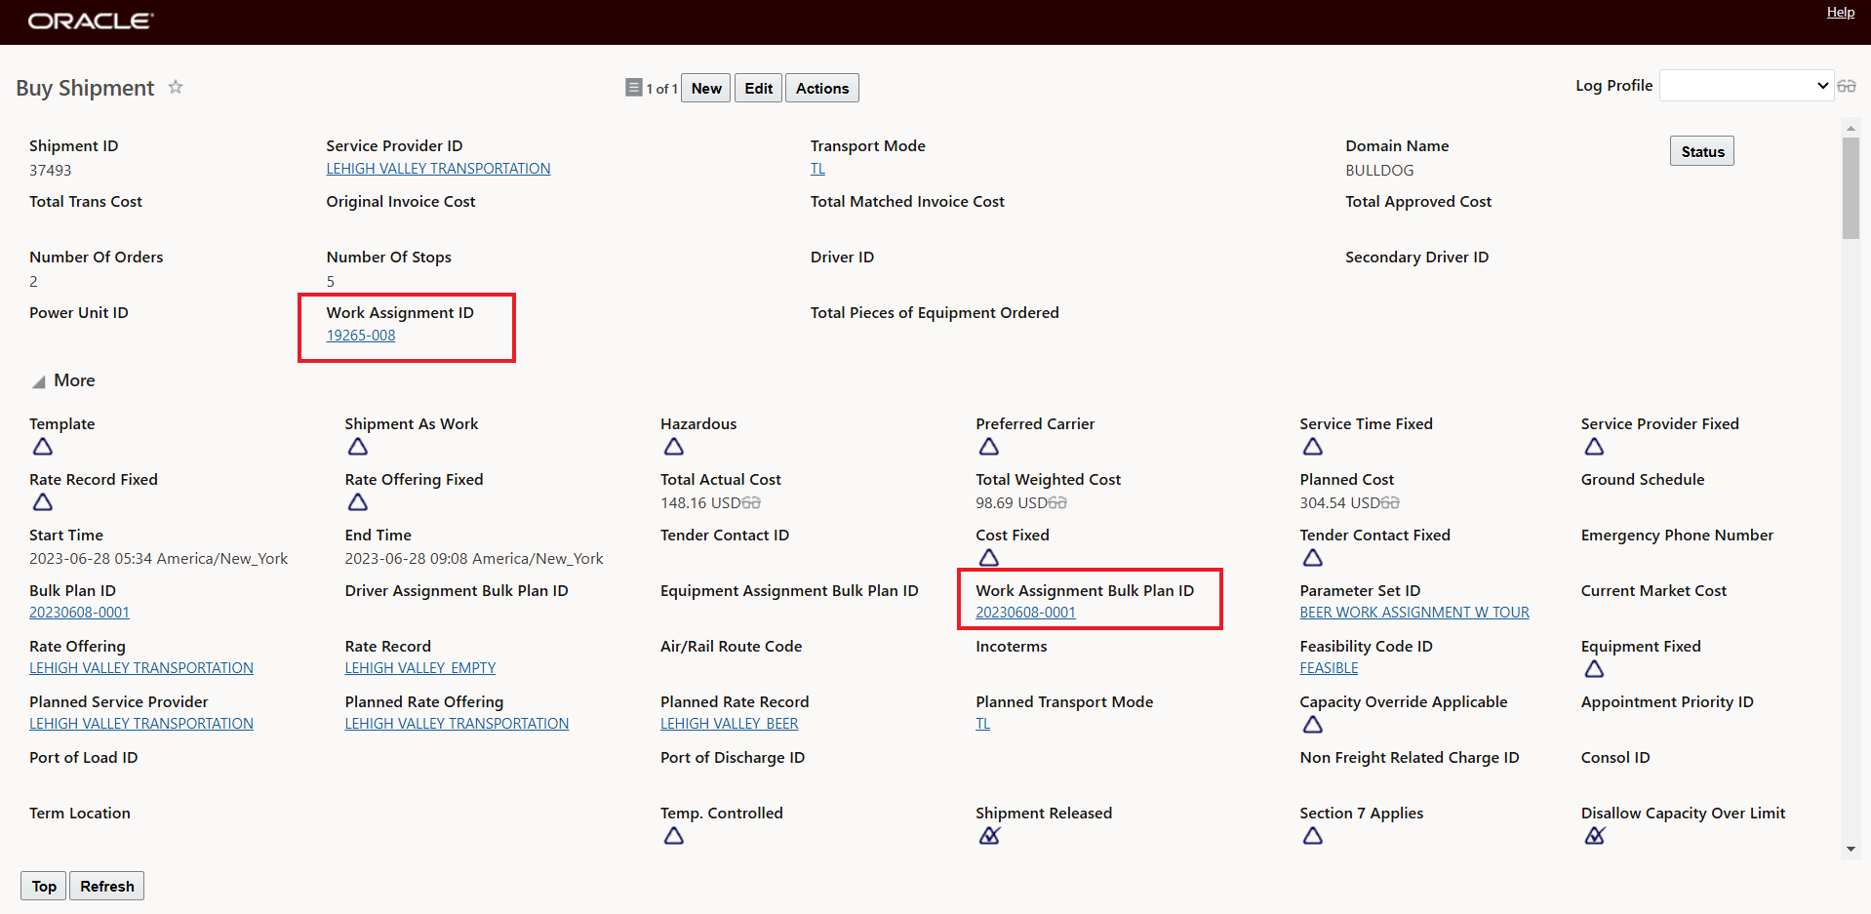The height and width of the screenshot is (914, 1871).
Task: Open Planned Service Provider LEHIGH VALLEY TRANSPORTATION link
Action: click(x=141, y=724)
